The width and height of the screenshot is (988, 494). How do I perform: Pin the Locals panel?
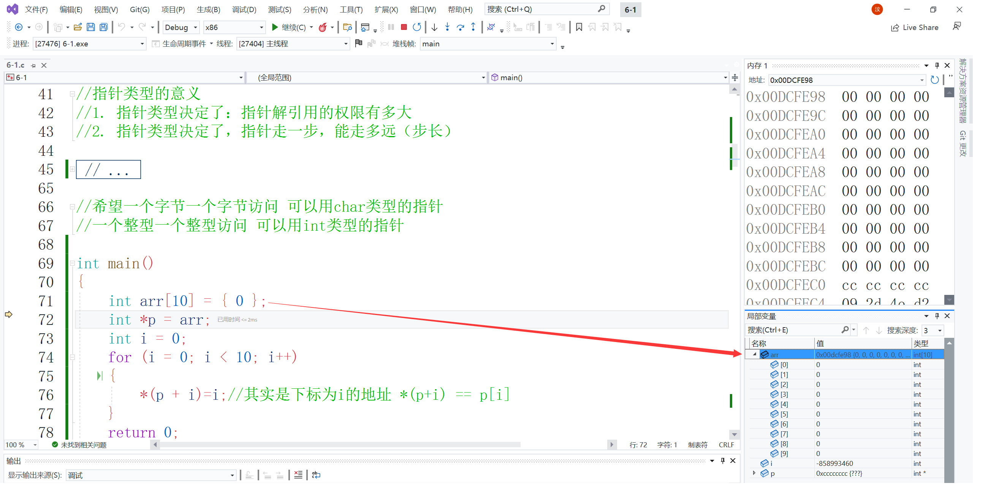coord(937,316)
